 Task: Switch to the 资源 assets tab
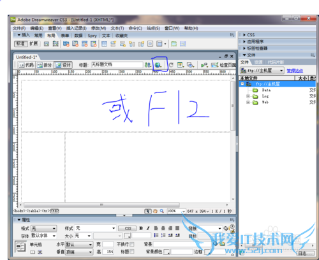[258, 62]
